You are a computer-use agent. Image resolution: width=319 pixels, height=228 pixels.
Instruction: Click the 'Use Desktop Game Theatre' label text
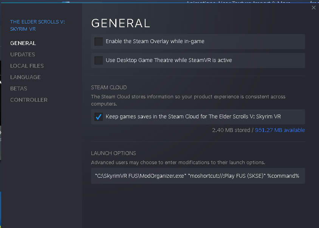coord(169,60)
